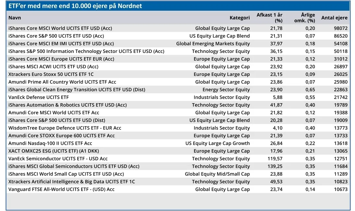This screenshot has height=211, width=355.
Task: Select 'Vanguard FTSE All-World UCITS ETF - (USD) Acc'
Action: pyautogui.click(x=61, y=190)
